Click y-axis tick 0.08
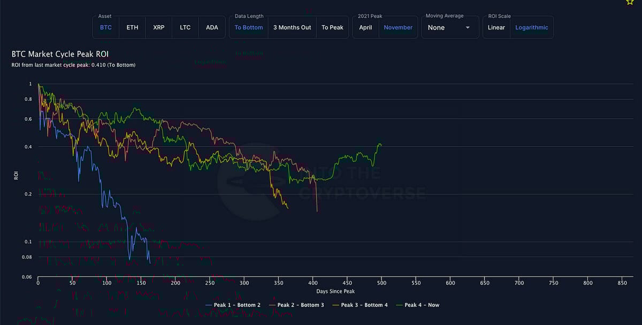The image size is (642, 325). click(x=27, y=257)
